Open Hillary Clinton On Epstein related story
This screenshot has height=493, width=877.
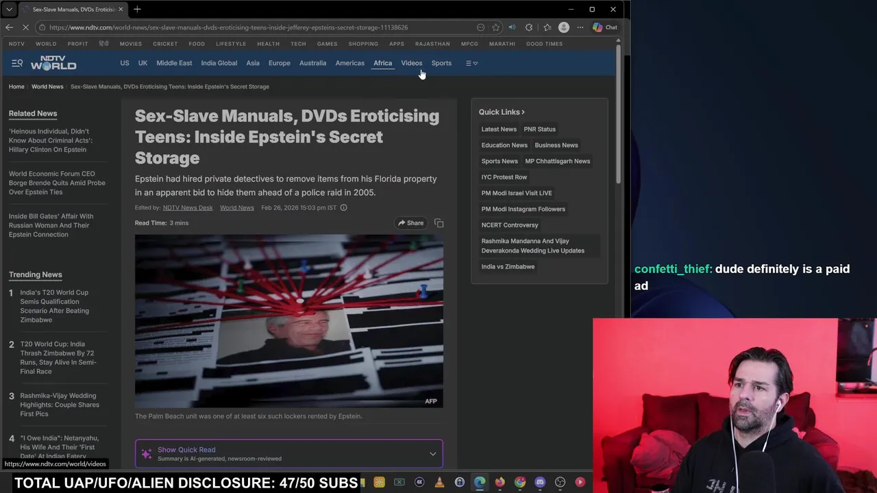click(51, 140)
